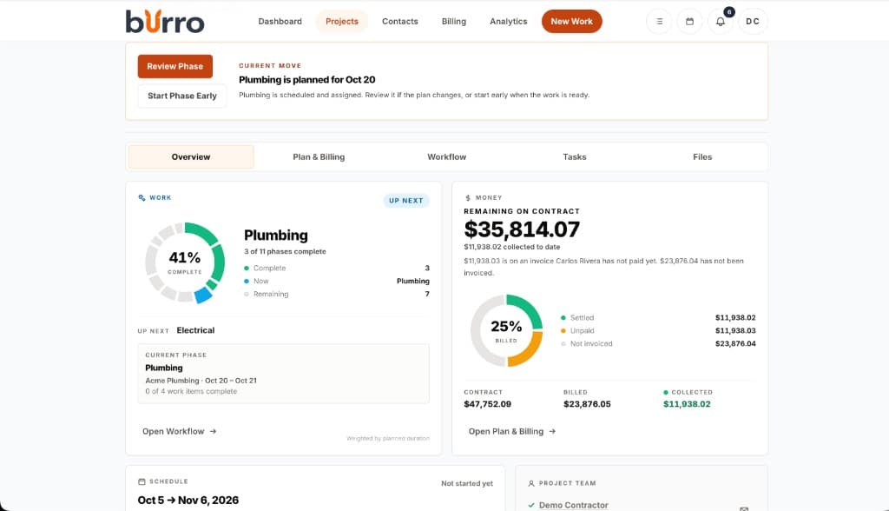Click the green Settled legend dot
This screenshot has height=511, width=889.
pyautogui.click(x=563, y=318)
